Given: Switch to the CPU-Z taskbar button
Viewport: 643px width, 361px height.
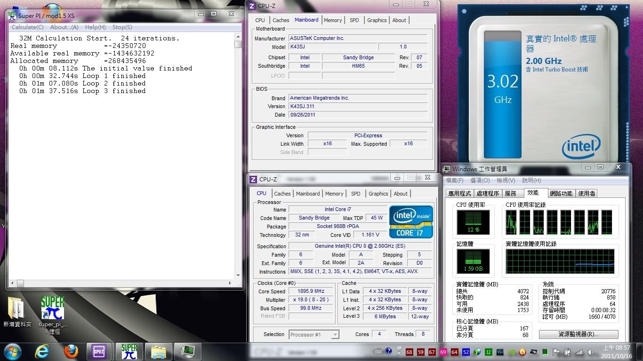Looking at the screenshot, I should coord(99,352).
